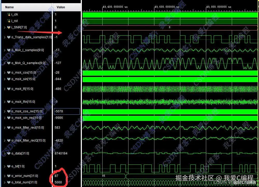This screenshot has height=187, width=259.
Task: Select the o_msk_cos_rec[15:0] signal name
Action: (27, 111)
